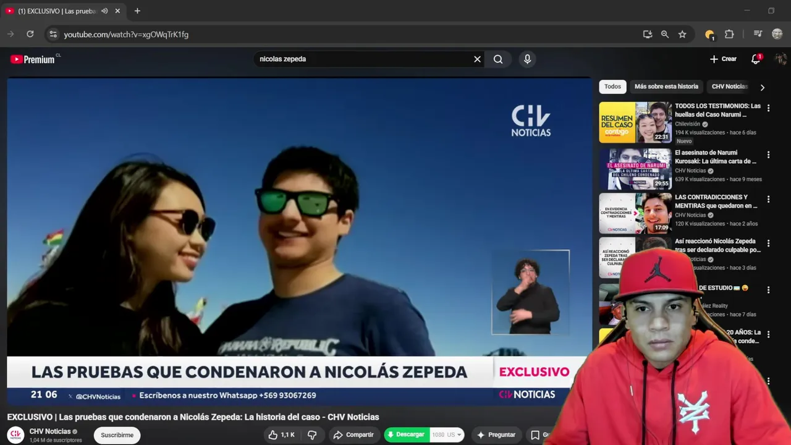Viewport: 791px width, 445px height.
Task: Click the magnifier search button
Action: coord(498,59)
